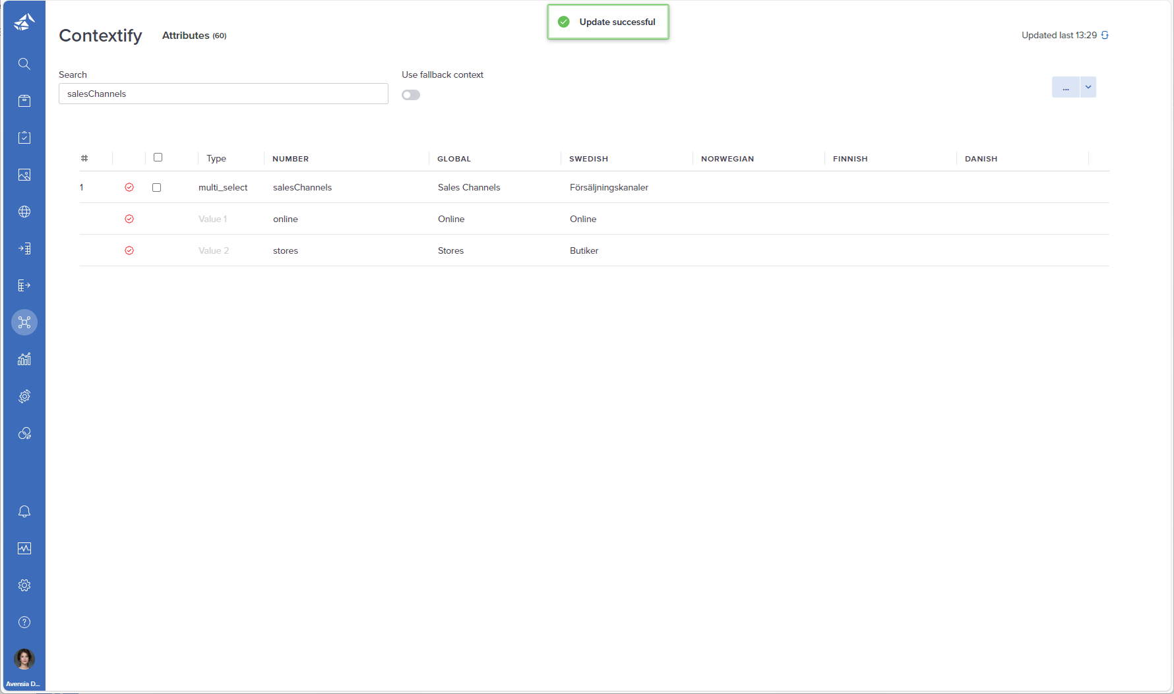Open the import icon in sidebar
1174x694 pixels.
pos(24,248)
